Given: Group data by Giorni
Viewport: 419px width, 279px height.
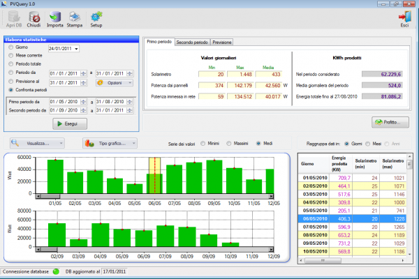Looking at the screenshot, I should 346,144.
